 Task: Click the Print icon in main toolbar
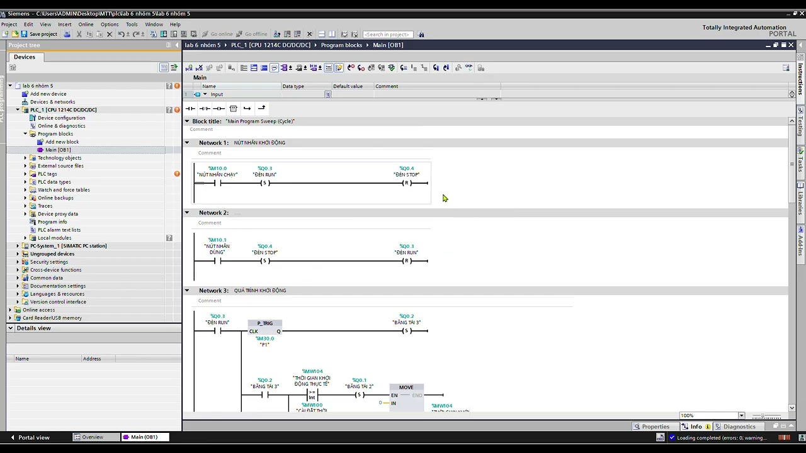[67, 34]
